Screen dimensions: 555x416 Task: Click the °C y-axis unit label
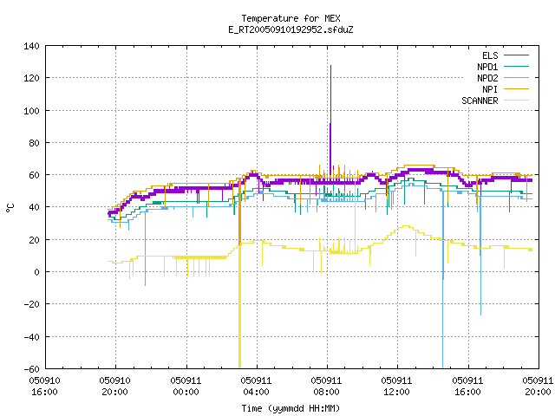[x=10, y=208]
